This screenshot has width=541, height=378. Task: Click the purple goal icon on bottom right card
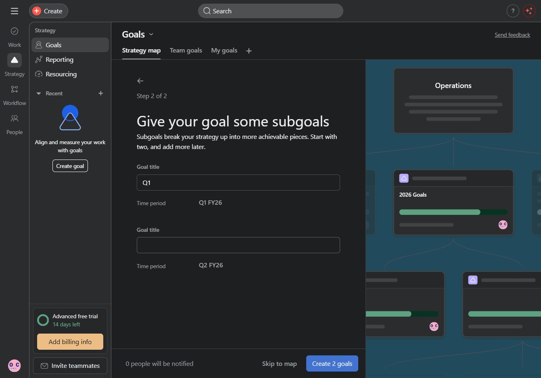click(x=473, y=280)
